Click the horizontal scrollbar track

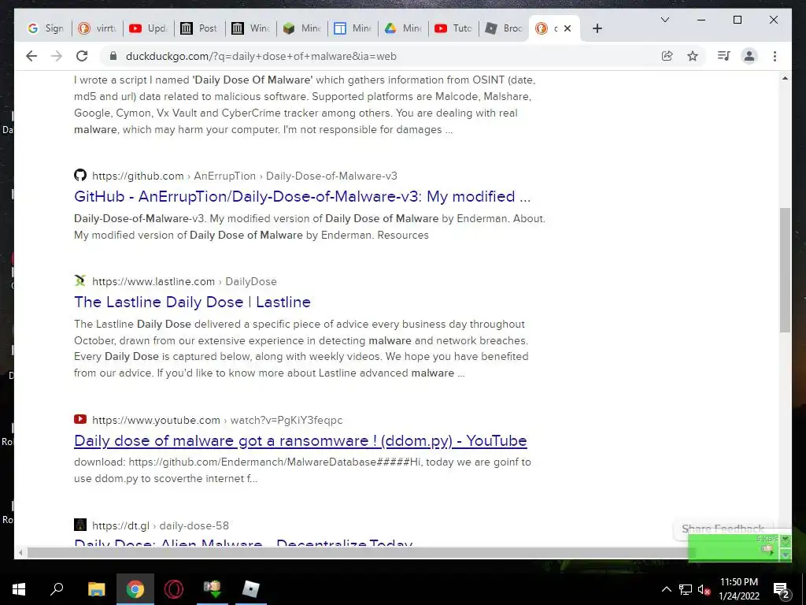pyautogui.click(x=357, y=553)
